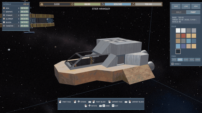Select the Satin finish option

click(x=180, y=60)
